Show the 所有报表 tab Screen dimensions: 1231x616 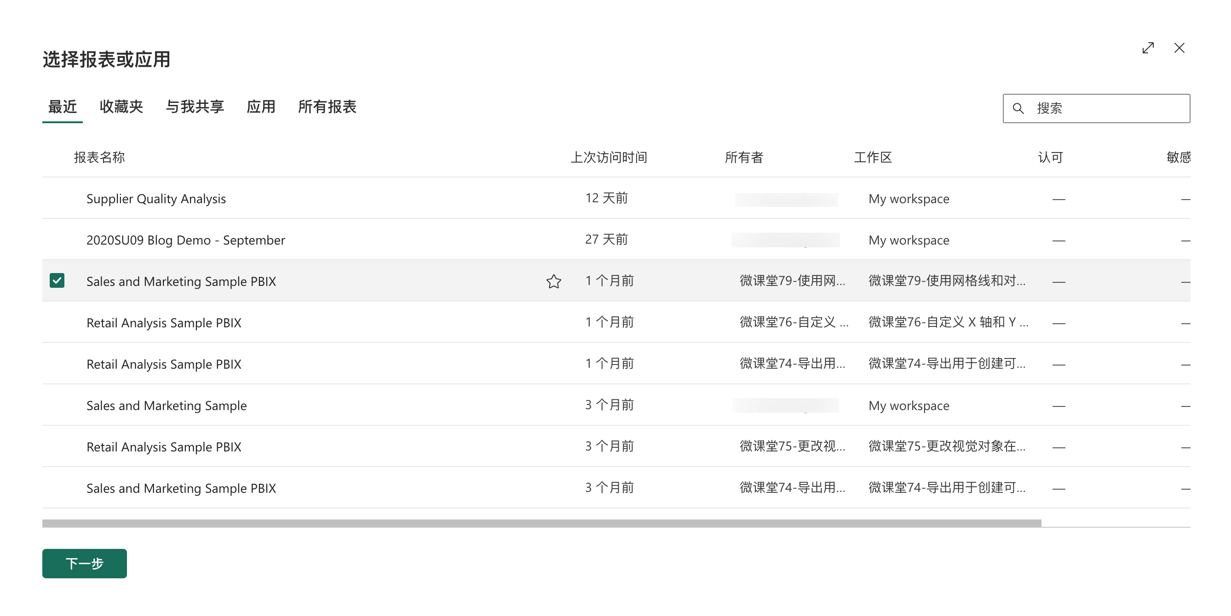tap(327, 107)
